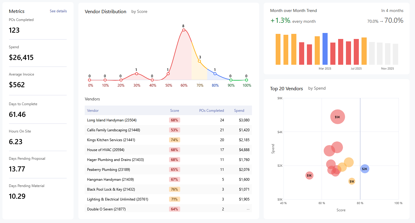Click the +1.3% month over month trend value
This screenshot has width=415, height=223.
pyautogui.click(x=280, y=21)
